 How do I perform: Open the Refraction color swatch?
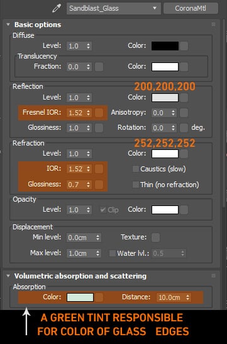point(165,154)
